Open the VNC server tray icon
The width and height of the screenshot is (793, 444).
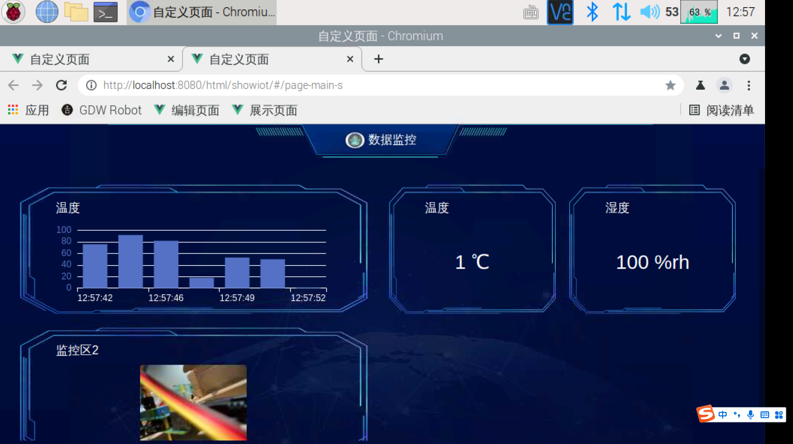coord(560,12)
